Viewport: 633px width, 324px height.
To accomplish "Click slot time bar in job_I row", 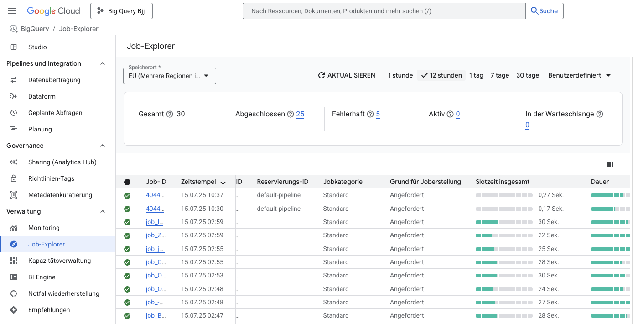I will click(504, 222).
